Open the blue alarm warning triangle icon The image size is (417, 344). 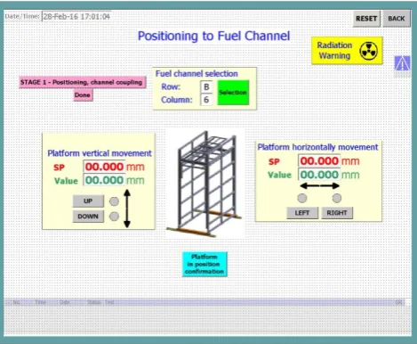tap(402, 63)
